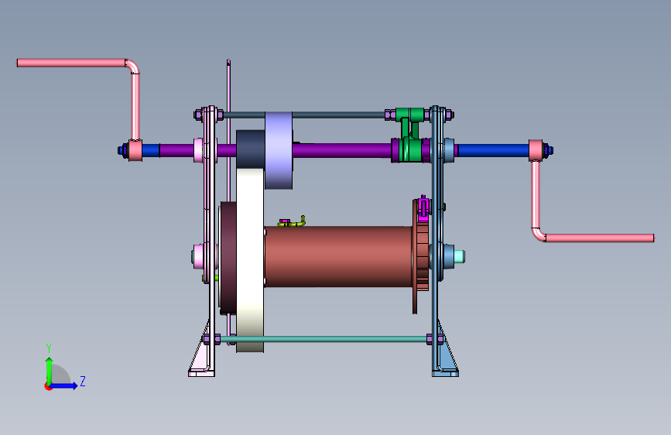Select the large white belt wheel
671x435 pixels.
point(250,259)
